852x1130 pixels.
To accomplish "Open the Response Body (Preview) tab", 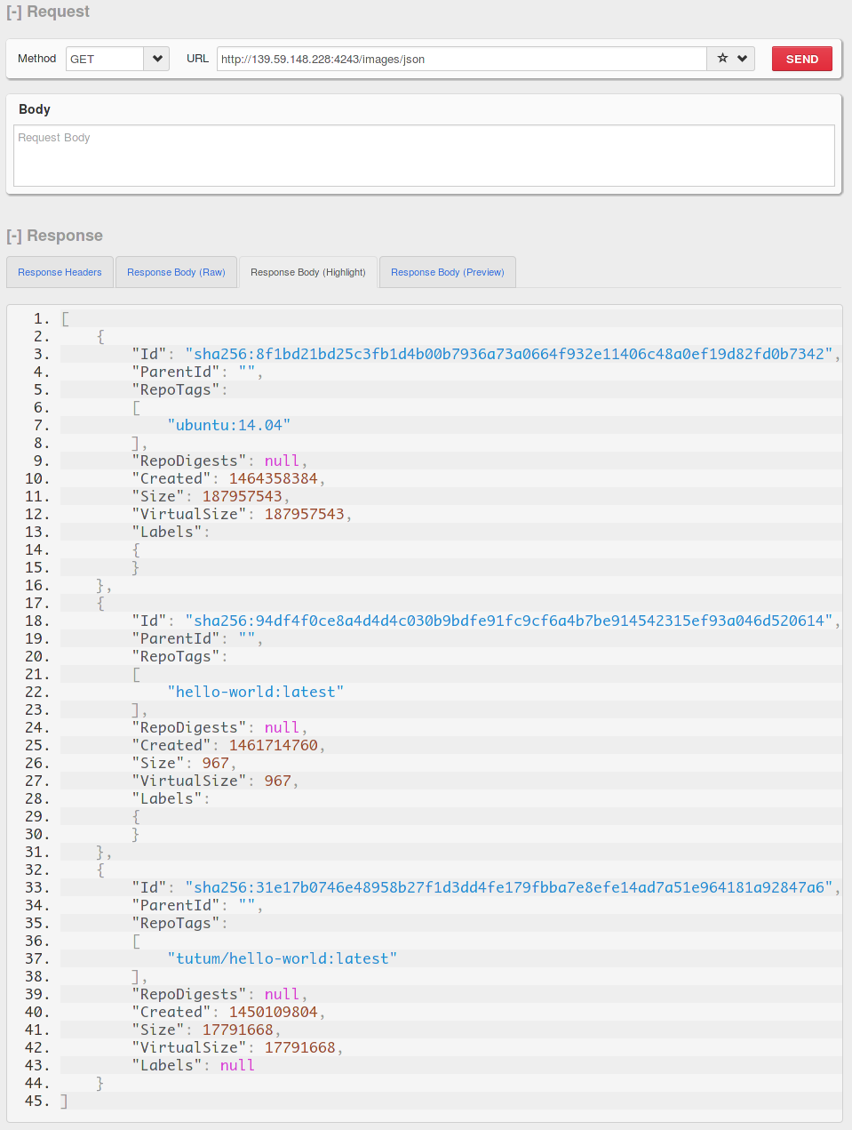I will [x=447, y=272].
